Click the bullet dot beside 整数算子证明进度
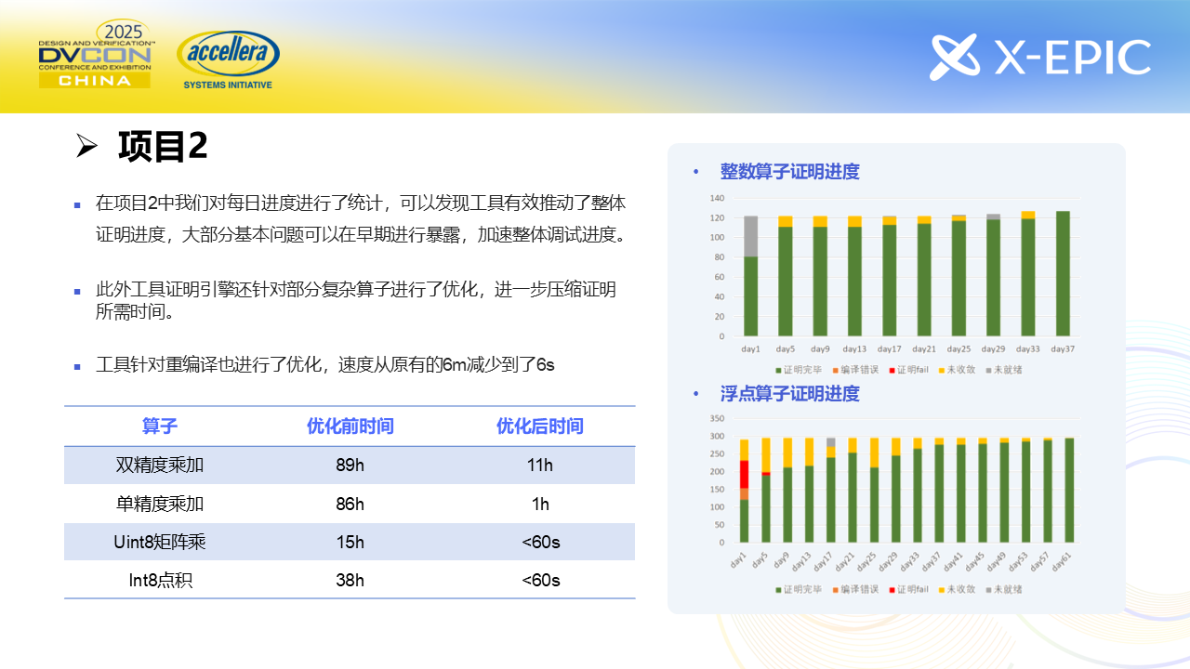The height and width of the screenshot is (669, 1190). click(x=695, y=173)
